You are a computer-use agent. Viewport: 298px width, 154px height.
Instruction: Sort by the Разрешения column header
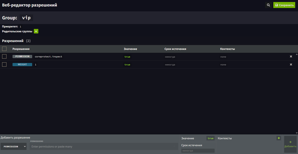coord(21,49)
